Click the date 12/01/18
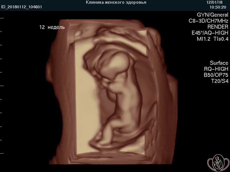Image resolution: width=230 pixels, height=172 pixels. (214, 2)
